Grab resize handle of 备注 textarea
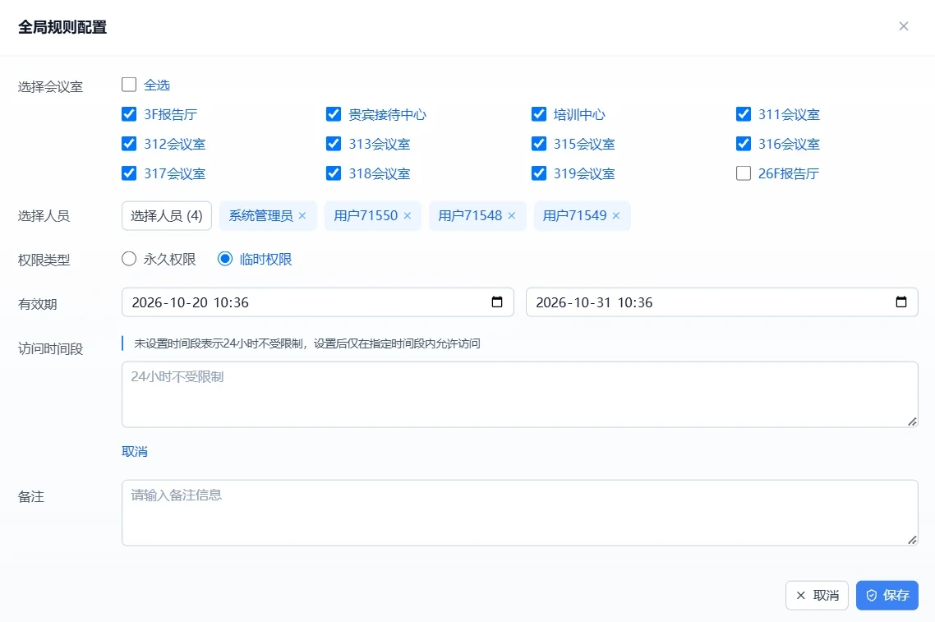This screenshot has height=622, width=935. [912, 540]
